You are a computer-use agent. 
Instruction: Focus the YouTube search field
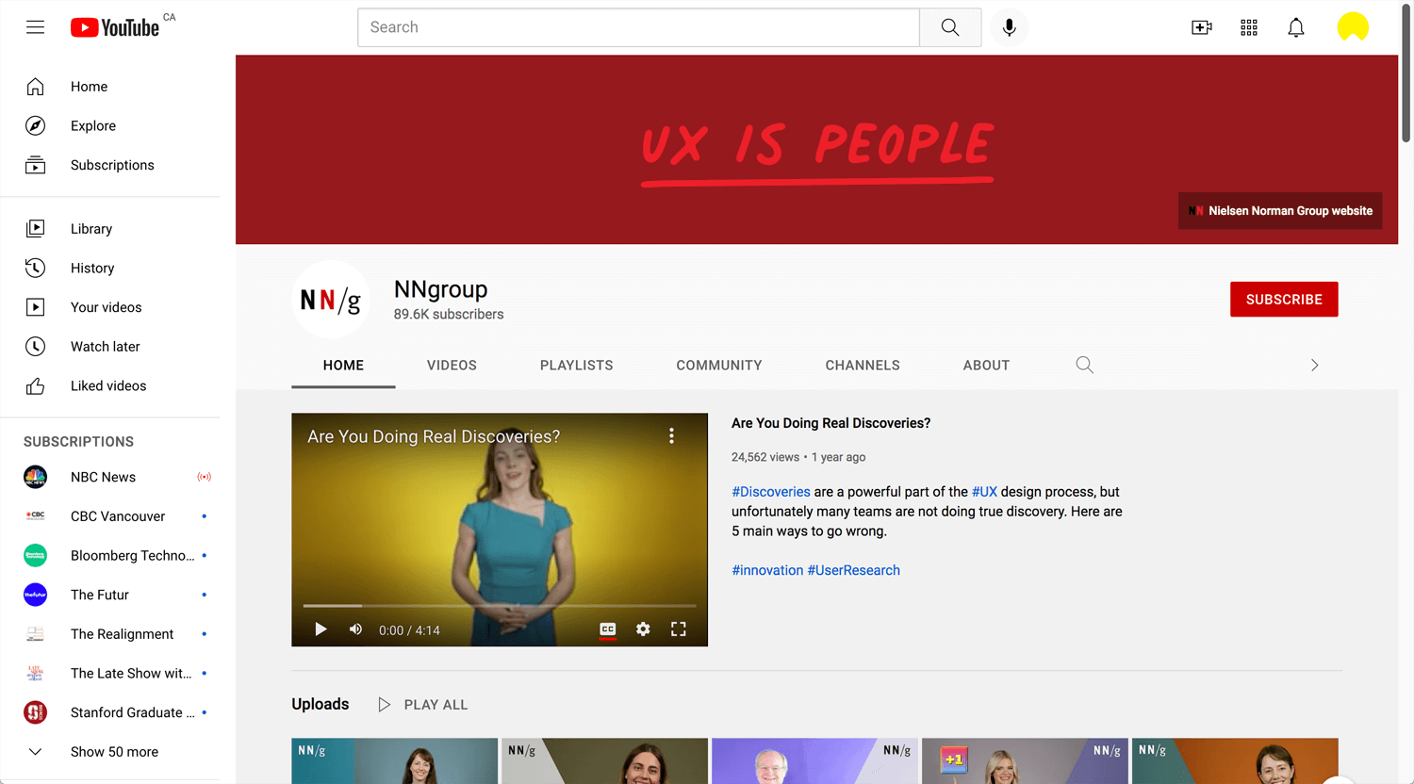[x=638, y=27]
